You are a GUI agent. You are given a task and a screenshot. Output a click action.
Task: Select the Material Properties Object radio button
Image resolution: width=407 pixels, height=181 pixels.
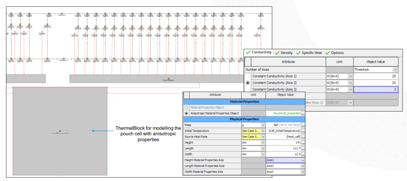(x=187, y=107)
